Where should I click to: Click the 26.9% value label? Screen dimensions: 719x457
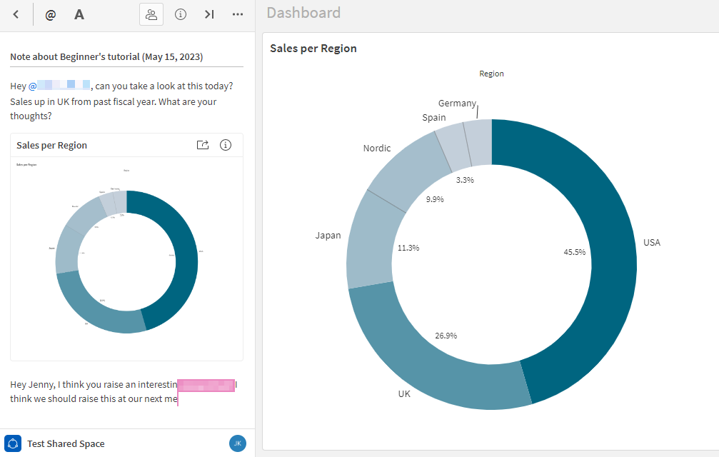(446, 336)
